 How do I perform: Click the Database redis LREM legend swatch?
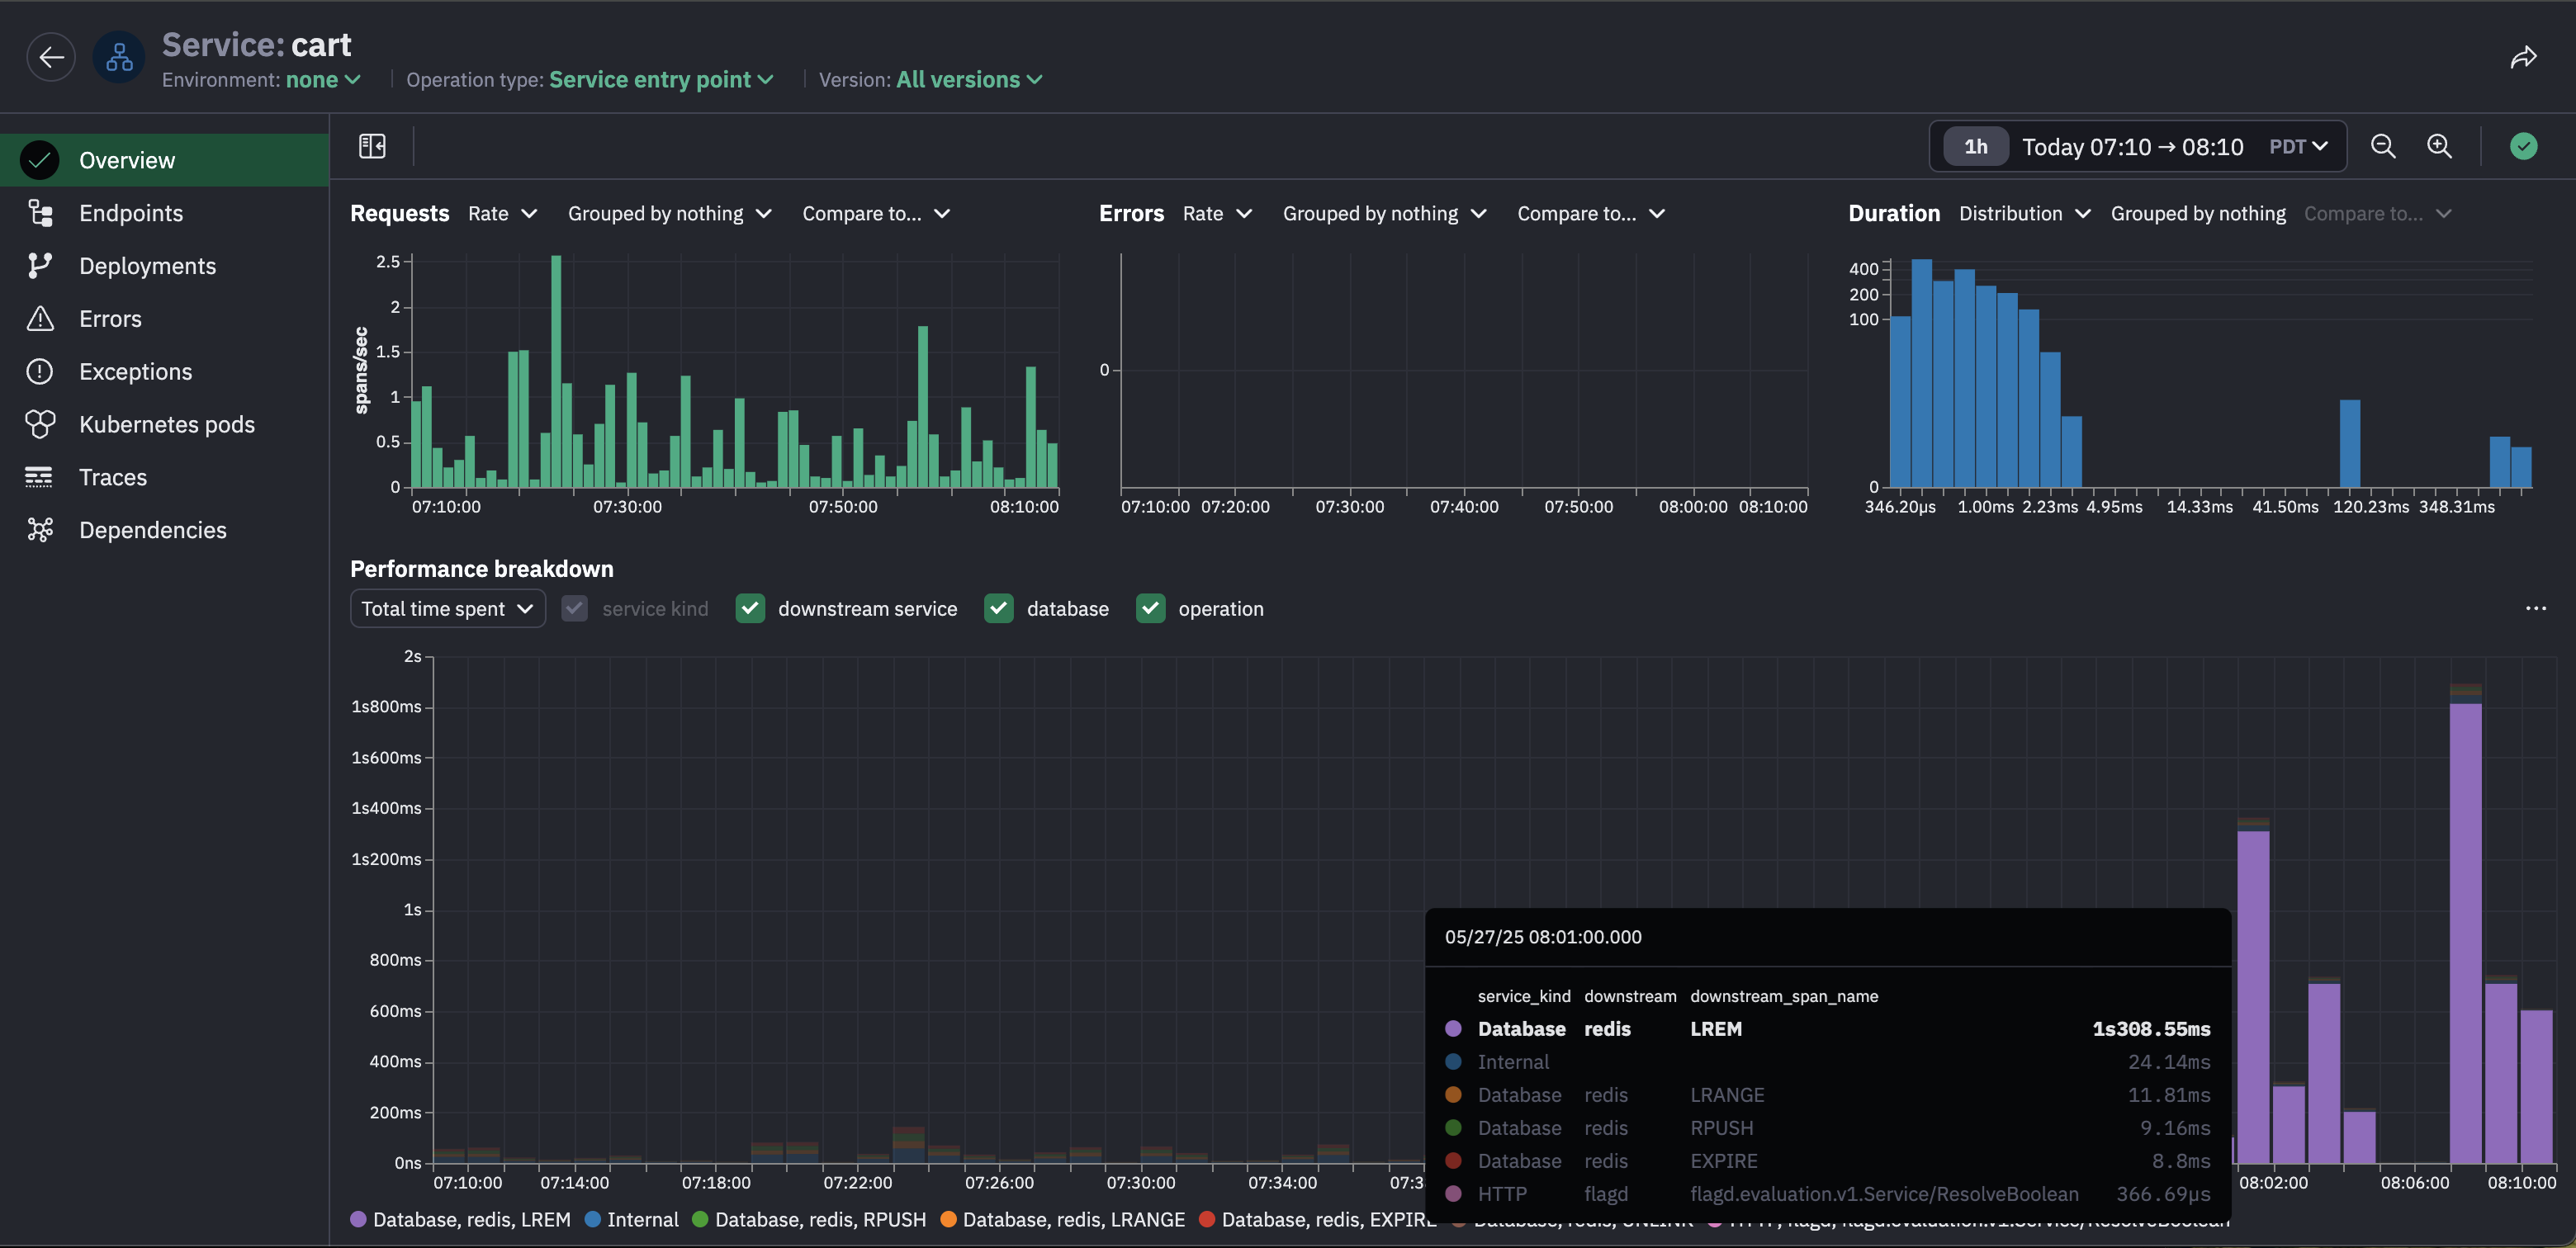tap(358, 1219)
